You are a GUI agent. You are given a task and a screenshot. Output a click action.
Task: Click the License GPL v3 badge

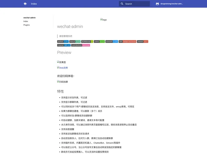click(64, 45)
